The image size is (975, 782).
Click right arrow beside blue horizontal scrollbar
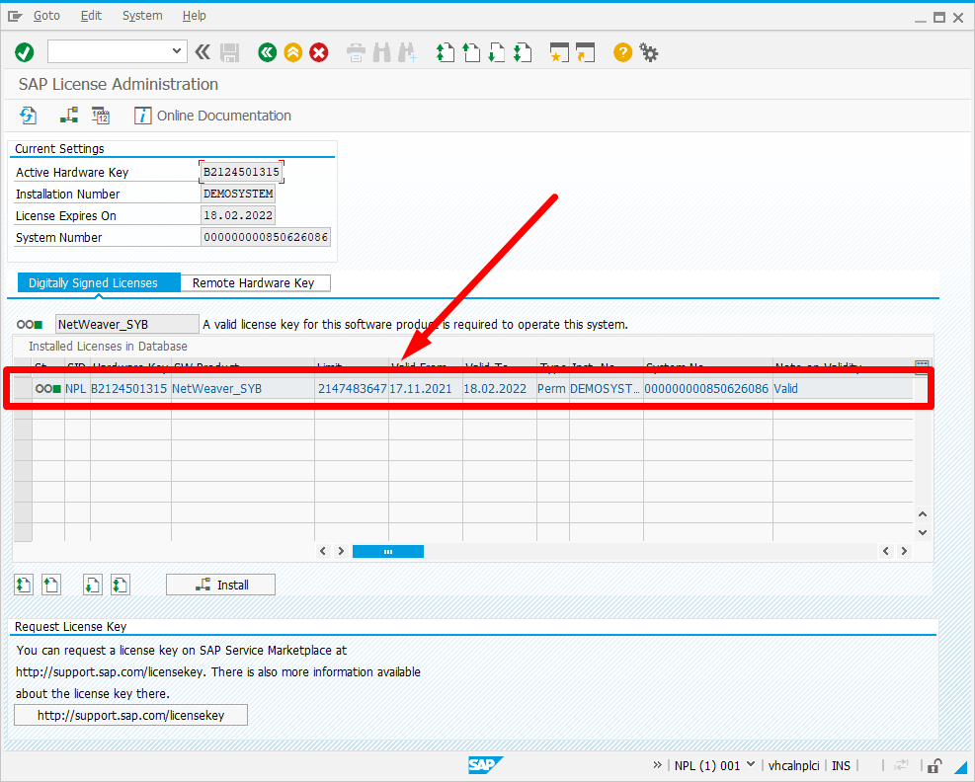point(341,551)
